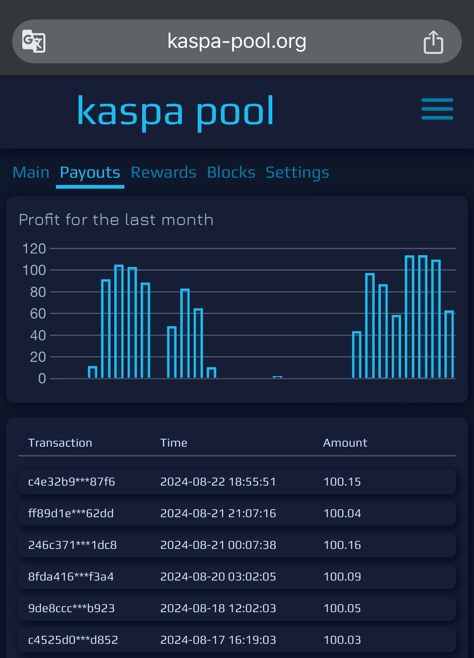474x658 pixels.
Task: Click the time 2024-08-18 12:02:03
Action: coord(218,608)
